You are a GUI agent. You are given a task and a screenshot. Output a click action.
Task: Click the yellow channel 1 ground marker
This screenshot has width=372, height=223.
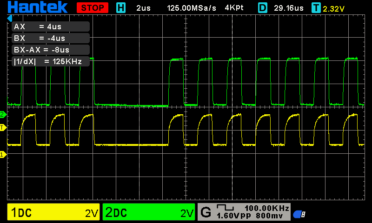point(3,155)
